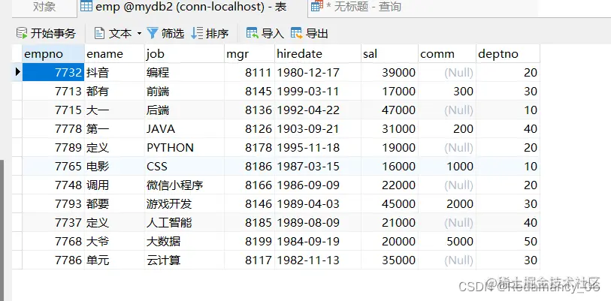
Task: Click the deptno column header
Action: (508, 54)
